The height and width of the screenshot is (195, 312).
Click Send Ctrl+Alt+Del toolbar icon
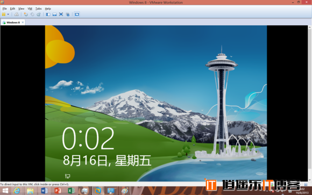click(17, 15)
